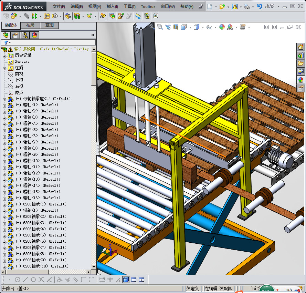Toggle the grid snap icon in bottom toolbar

coord(110,280)
